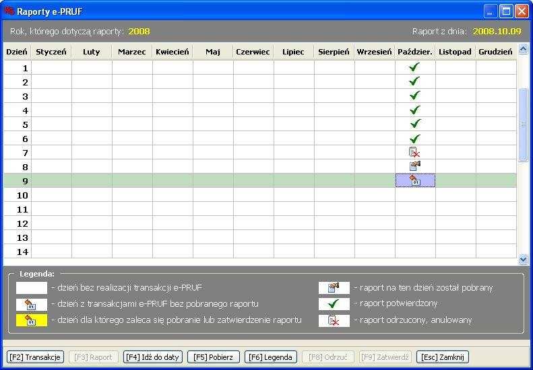
Task: Click the Paździer. column header
Action: (414, 52)
